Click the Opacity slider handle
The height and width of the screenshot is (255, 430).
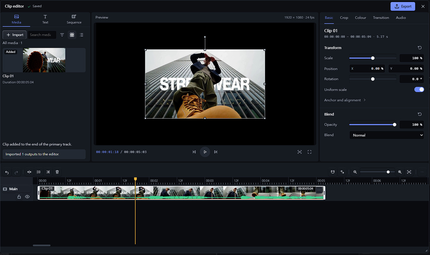pos(395,125)
